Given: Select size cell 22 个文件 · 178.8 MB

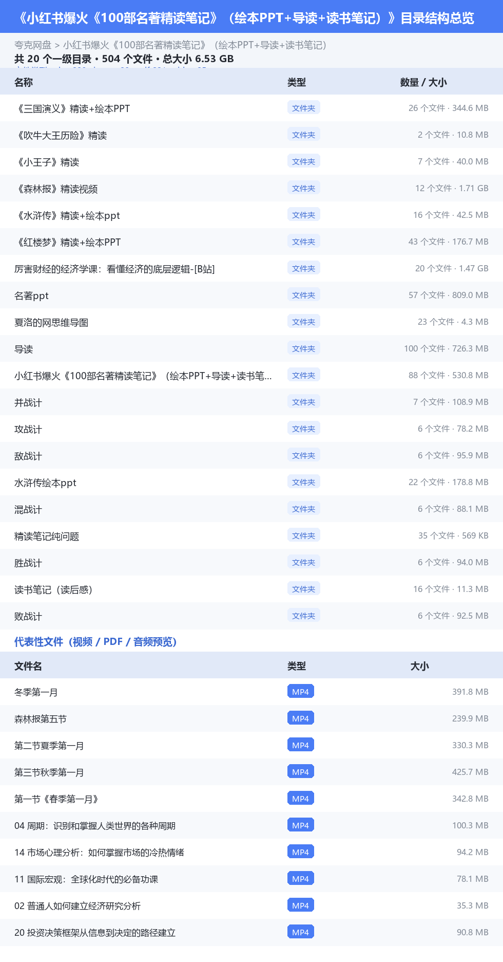Looking at the screenshot, I should point(449,482).
